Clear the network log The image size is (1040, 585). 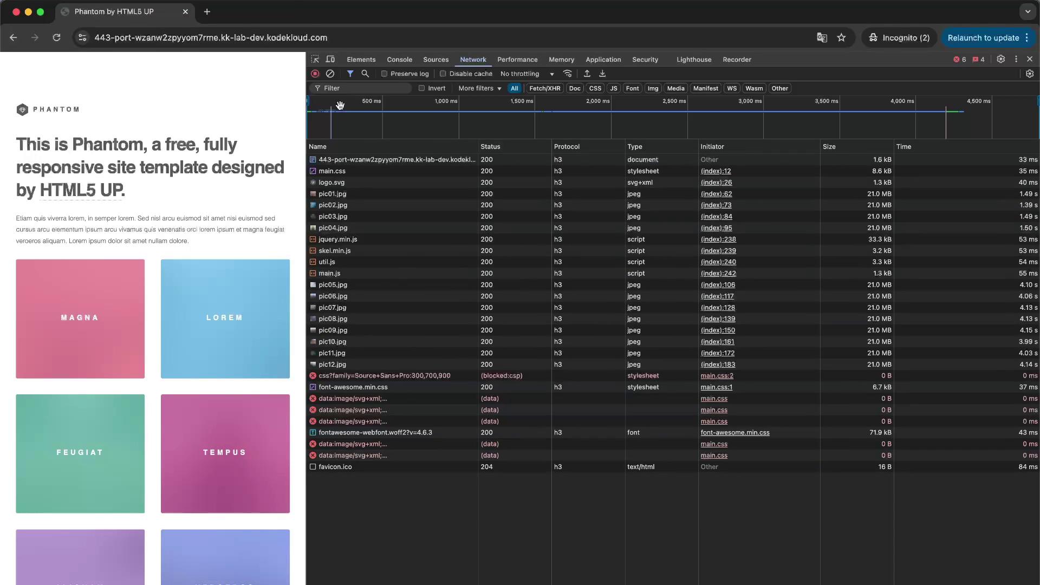[x=330, y=74]
